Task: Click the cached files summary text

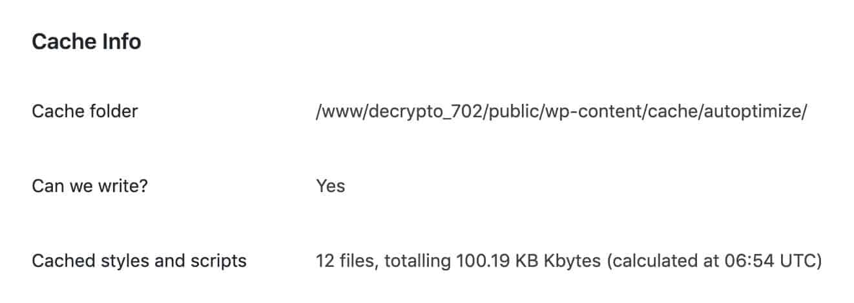Action: tap(568, 262)
